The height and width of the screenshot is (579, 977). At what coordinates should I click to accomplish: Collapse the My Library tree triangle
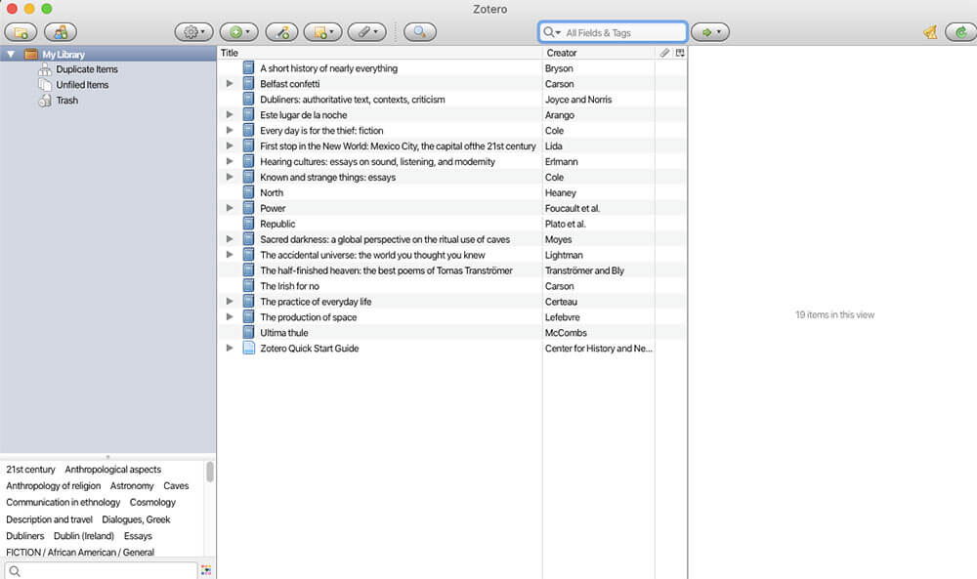click(11, 54)
